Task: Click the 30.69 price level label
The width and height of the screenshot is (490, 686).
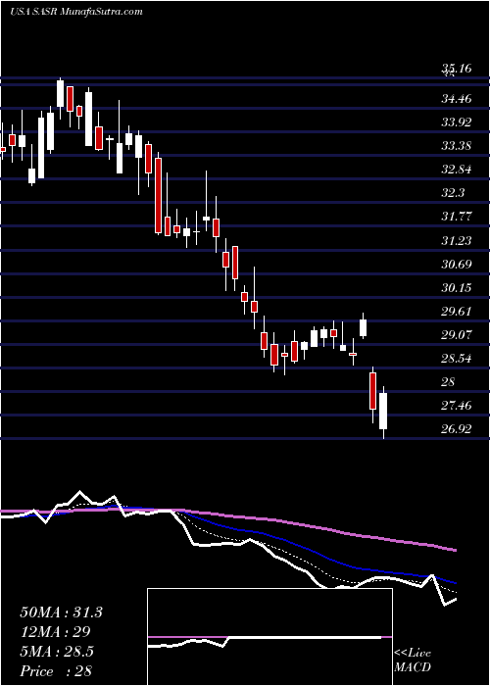Action: pos(457,265)
